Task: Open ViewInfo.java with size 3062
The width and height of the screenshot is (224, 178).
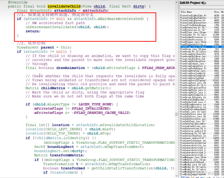Action: 202,112
